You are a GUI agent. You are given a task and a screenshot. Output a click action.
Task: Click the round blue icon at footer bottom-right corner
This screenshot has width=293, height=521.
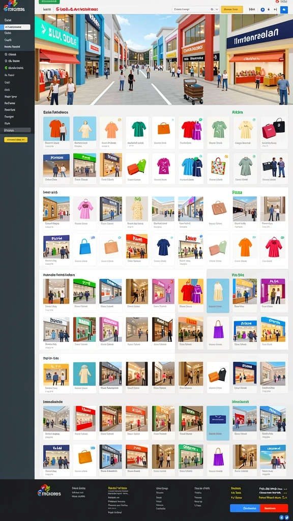click(x=287, y=517)
